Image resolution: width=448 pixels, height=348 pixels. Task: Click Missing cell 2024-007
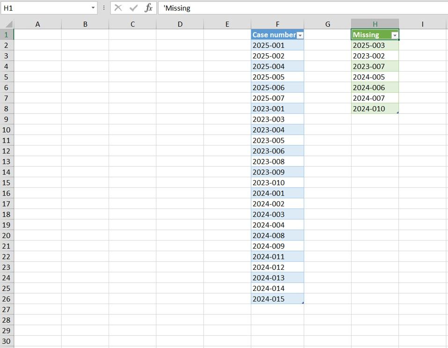[x=375, y=98]
